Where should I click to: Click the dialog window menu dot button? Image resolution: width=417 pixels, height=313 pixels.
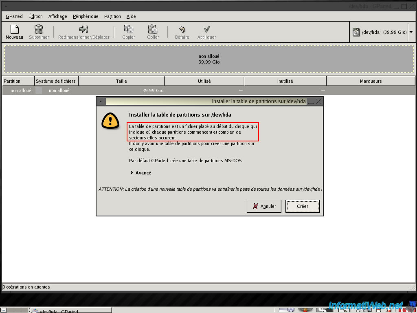pyautogui.click(x=101, y=101)
